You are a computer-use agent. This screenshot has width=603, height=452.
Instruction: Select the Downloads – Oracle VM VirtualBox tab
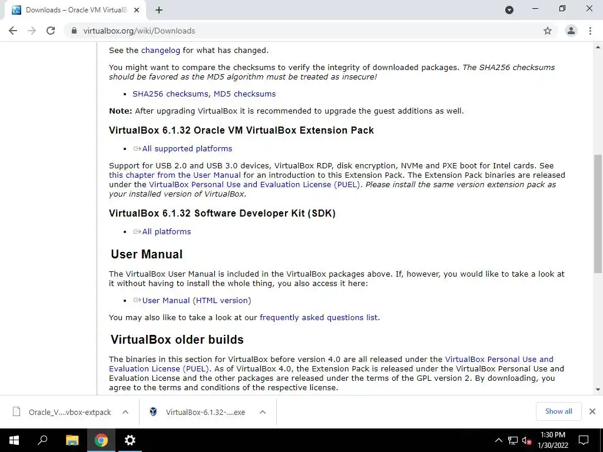point(75,10)
